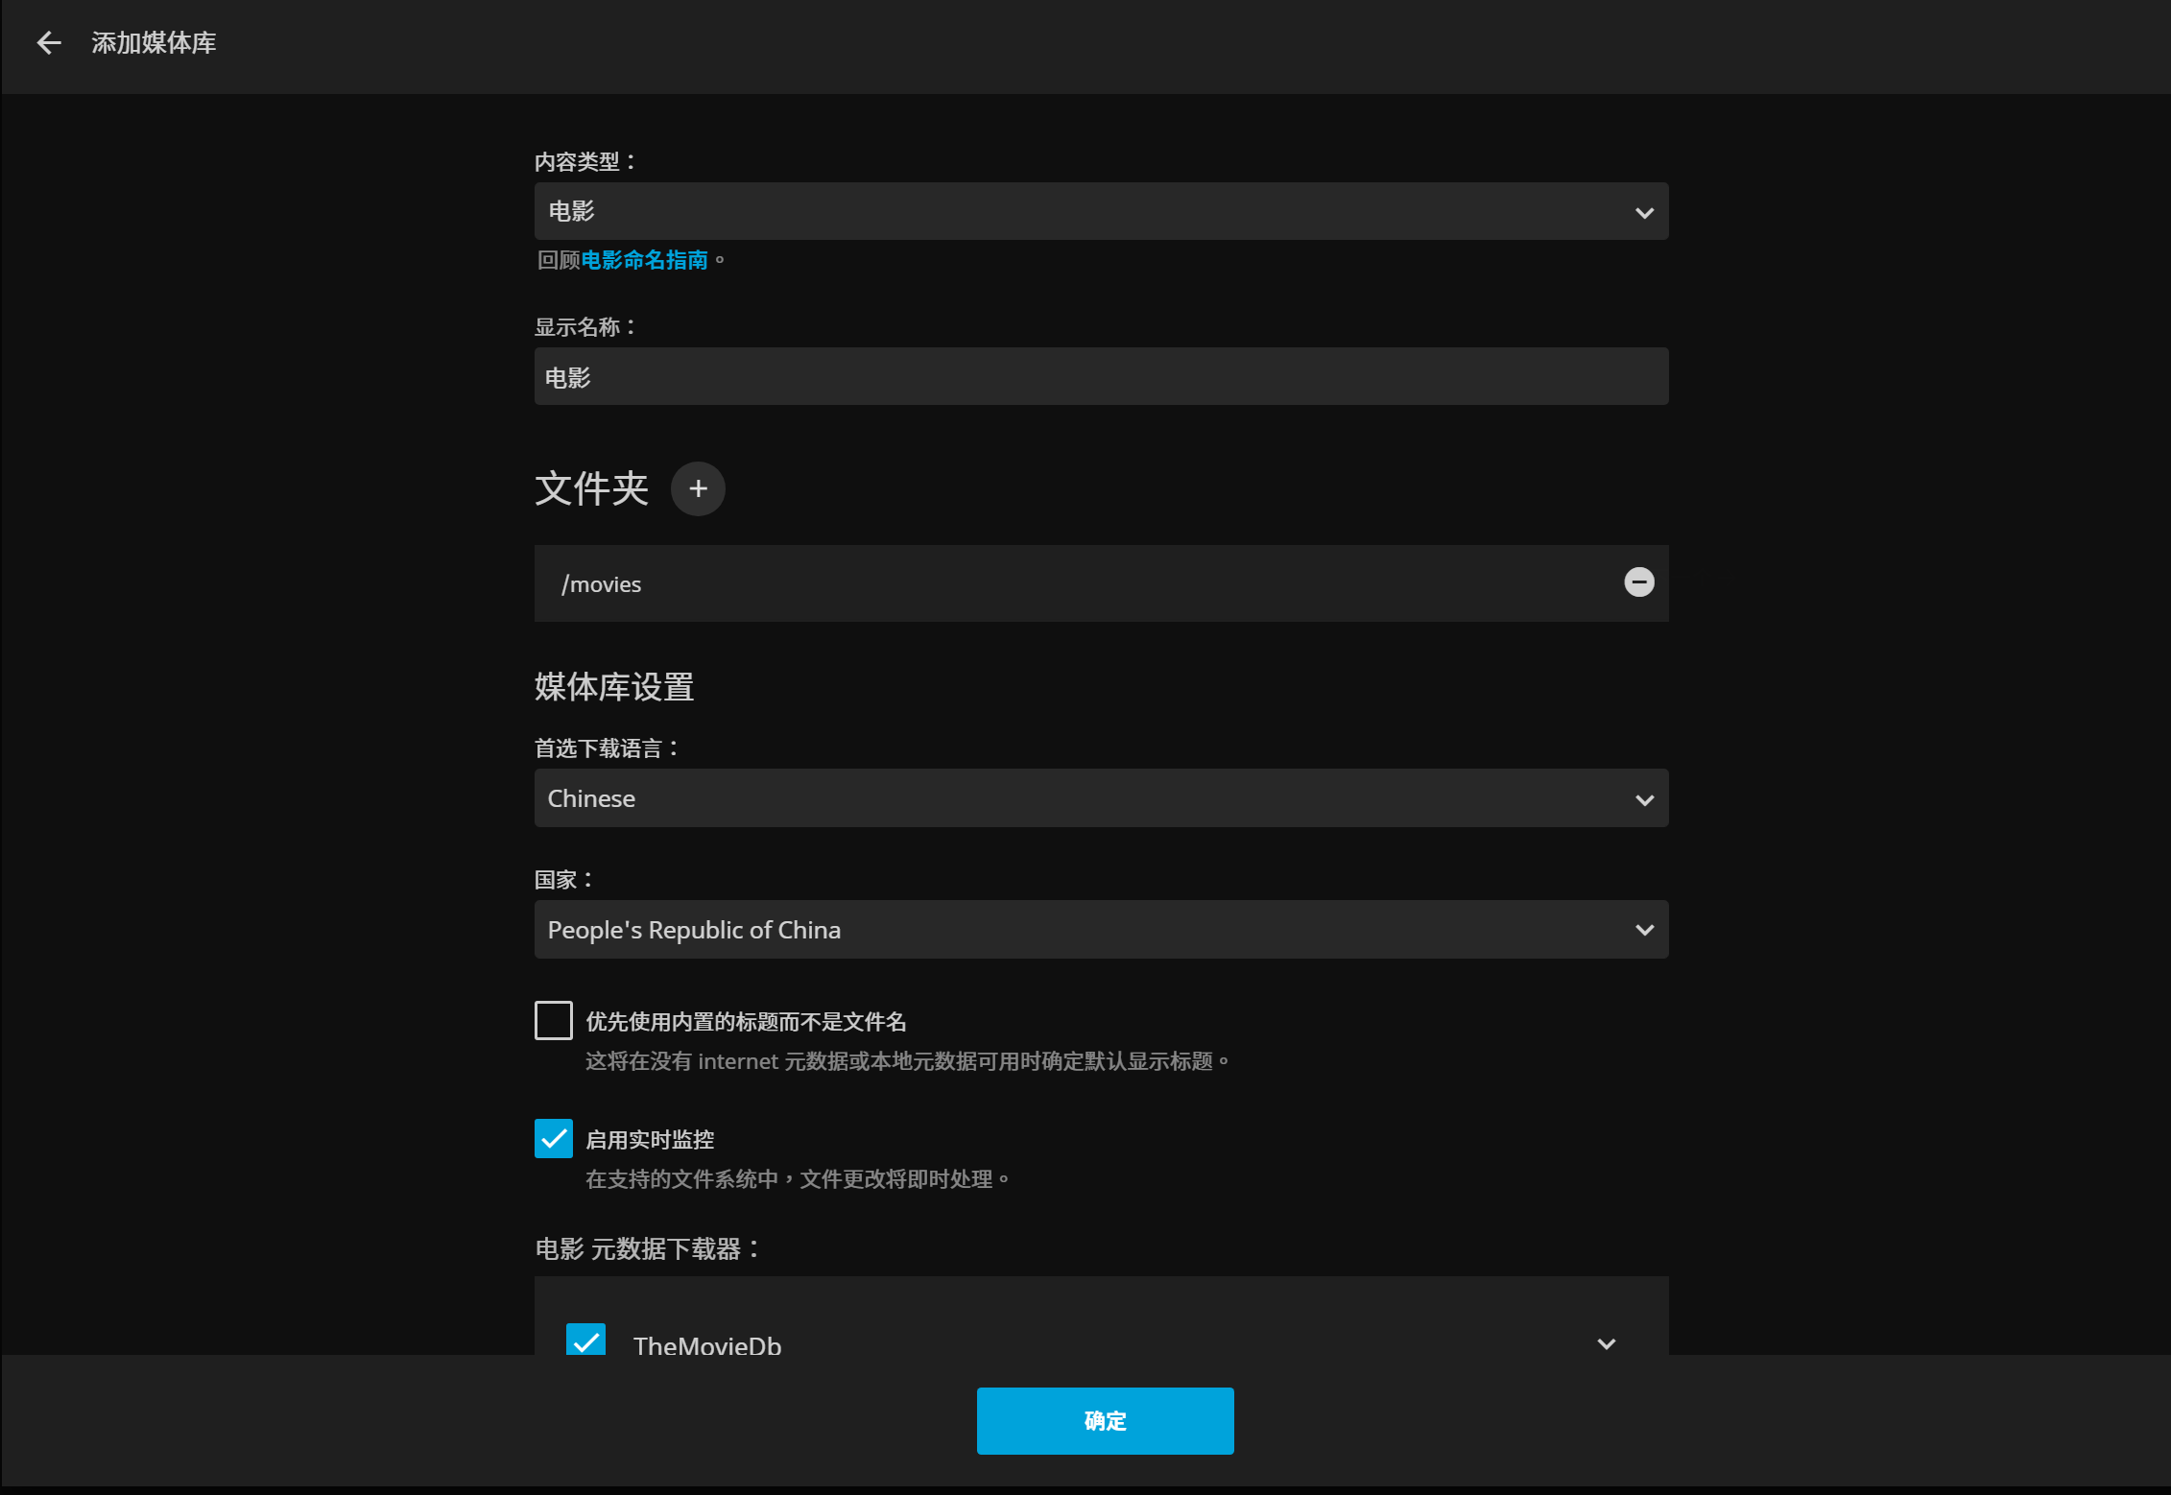Open the movie naming guide link
This screenshot has width=2171, height=1495.
pyautogui.click(x=644, y=260)
